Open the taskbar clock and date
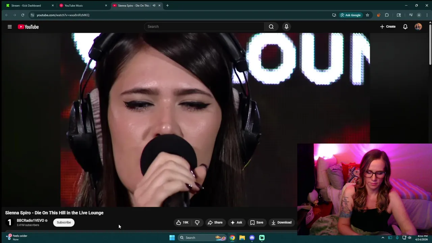The height and width of the screenshot is (243, 432). tap(422, 238)
